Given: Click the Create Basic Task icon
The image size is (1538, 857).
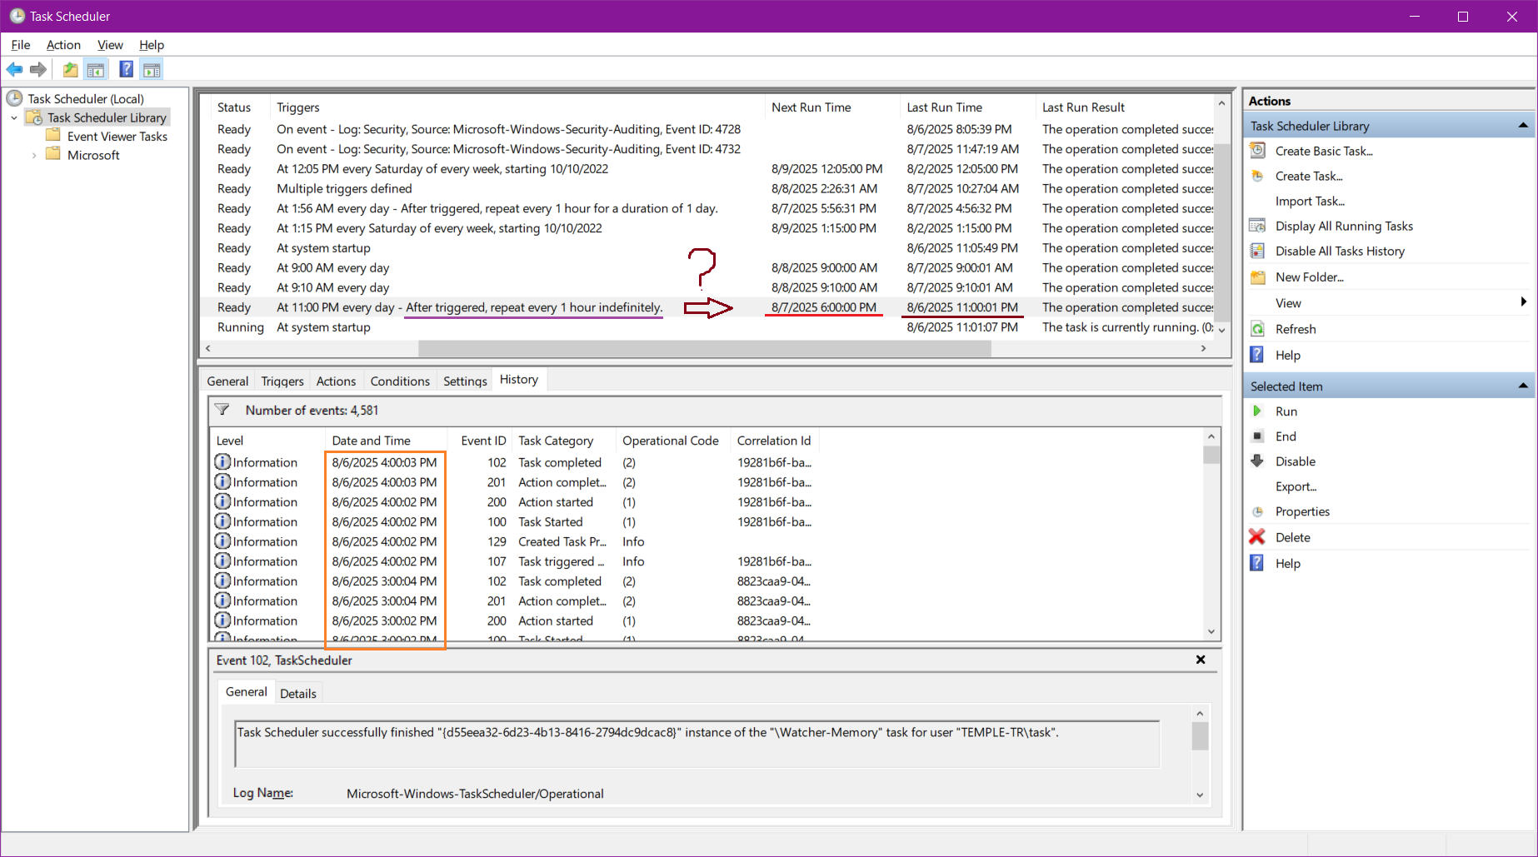Looking at the screenshot, I should (1258, 151).
